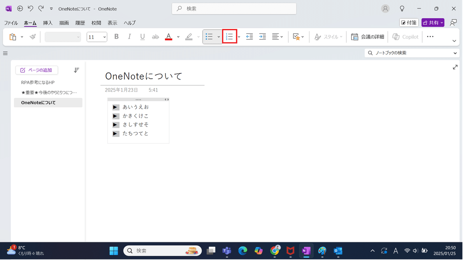467x260 pixels.
Task: Open the user account profile icon
Action: pyautogui.click(x=385, y=9)
